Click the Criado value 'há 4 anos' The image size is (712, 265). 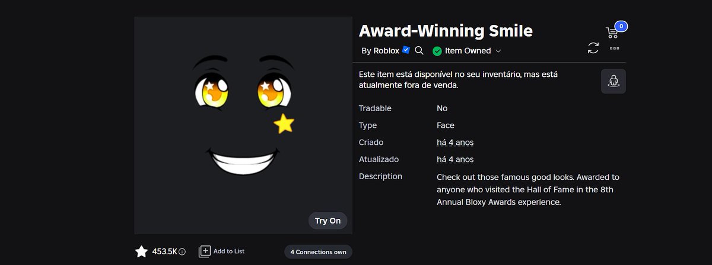pos(455,143)
